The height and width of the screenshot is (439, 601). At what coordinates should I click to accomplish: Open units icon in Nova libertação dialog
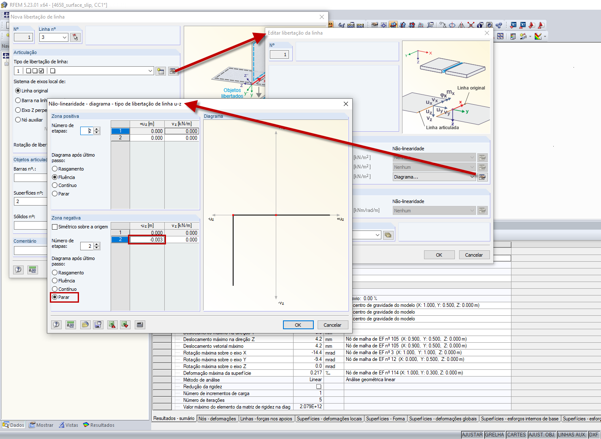(33, 270)
